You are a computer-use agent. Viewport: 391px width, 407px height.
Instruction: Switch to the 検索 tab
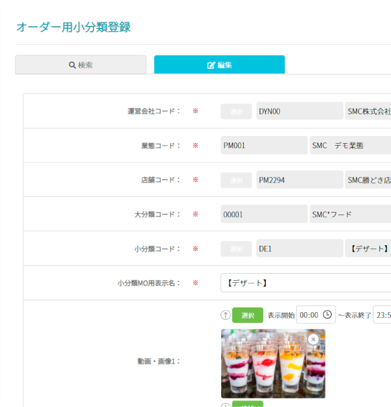pos(81,65)
